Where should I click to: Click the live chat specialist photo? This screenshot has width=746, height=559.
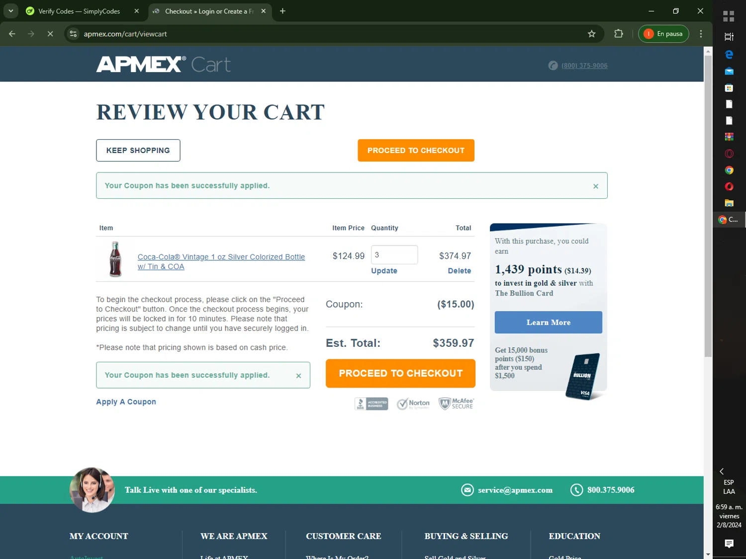click(92, 489)
